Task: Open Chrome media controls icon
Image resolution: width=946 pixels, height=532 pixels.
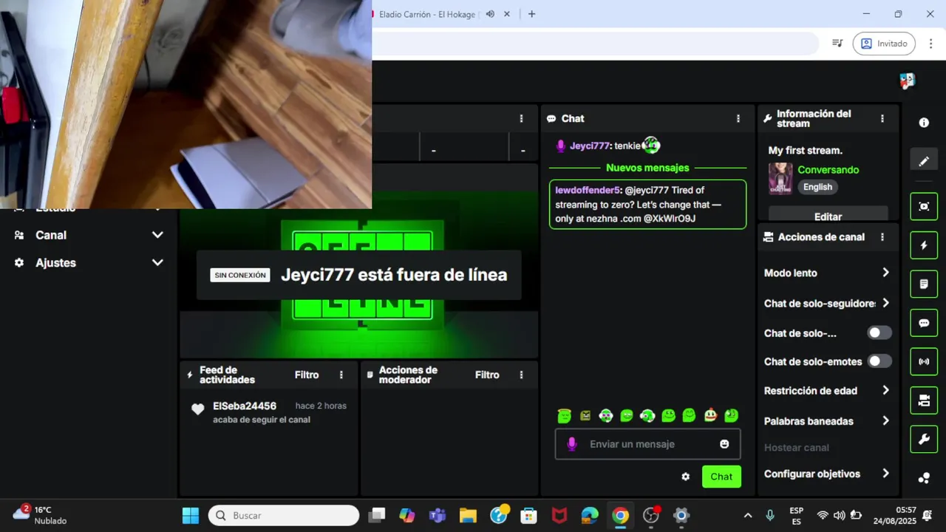Action: point(837,44)
